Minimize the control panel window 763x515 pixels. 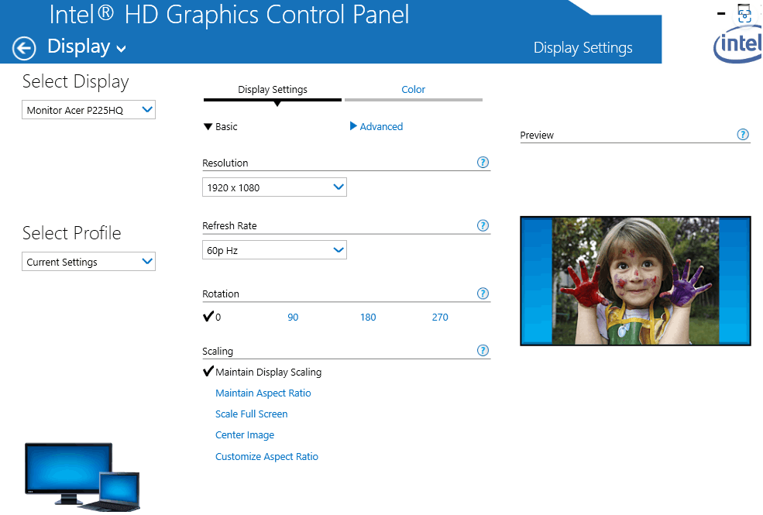(x=721, y=14)
